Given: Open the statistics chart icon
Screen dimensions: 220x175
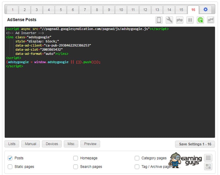Looking at the screenshot, I should click(x=211, y=20).
